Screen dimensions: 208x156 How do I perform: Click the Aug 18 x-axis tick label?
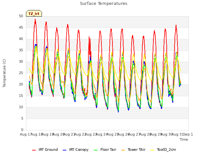click(37, 134)
